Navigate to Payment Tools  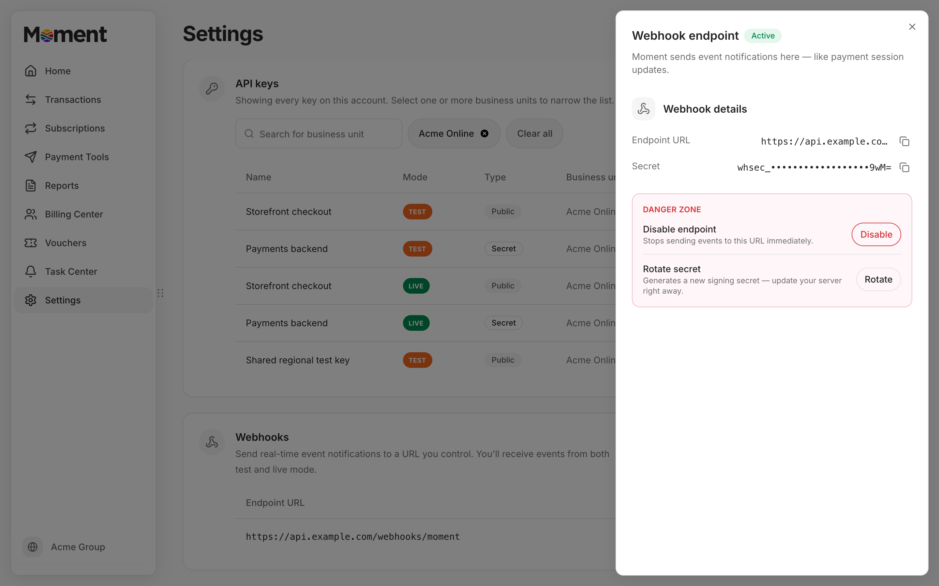click(83, 157)
